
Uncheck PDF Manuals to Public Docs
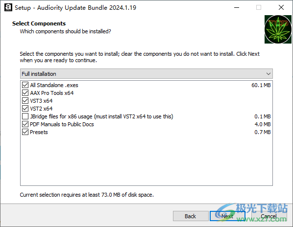tap(25, 124)
